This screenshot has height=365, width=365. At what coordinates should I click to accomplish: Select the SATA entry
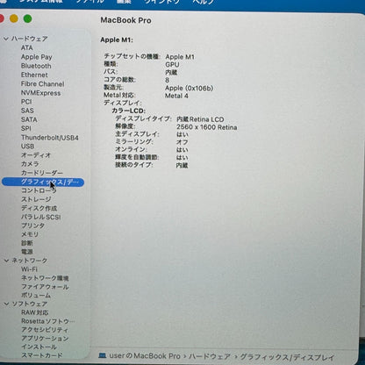click(x=29, y=119)
